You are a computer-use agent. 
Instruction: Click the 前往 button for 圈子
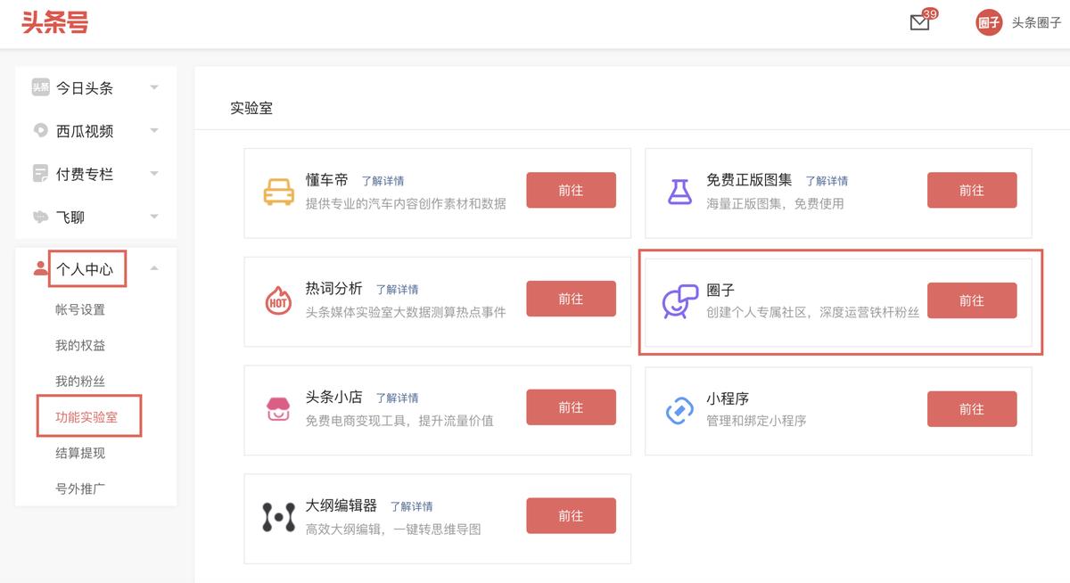(x=972, y=300)
